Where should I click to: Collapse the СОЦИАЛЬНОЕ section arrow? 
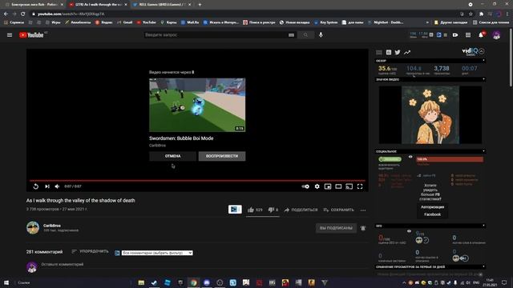coord(483,151)
